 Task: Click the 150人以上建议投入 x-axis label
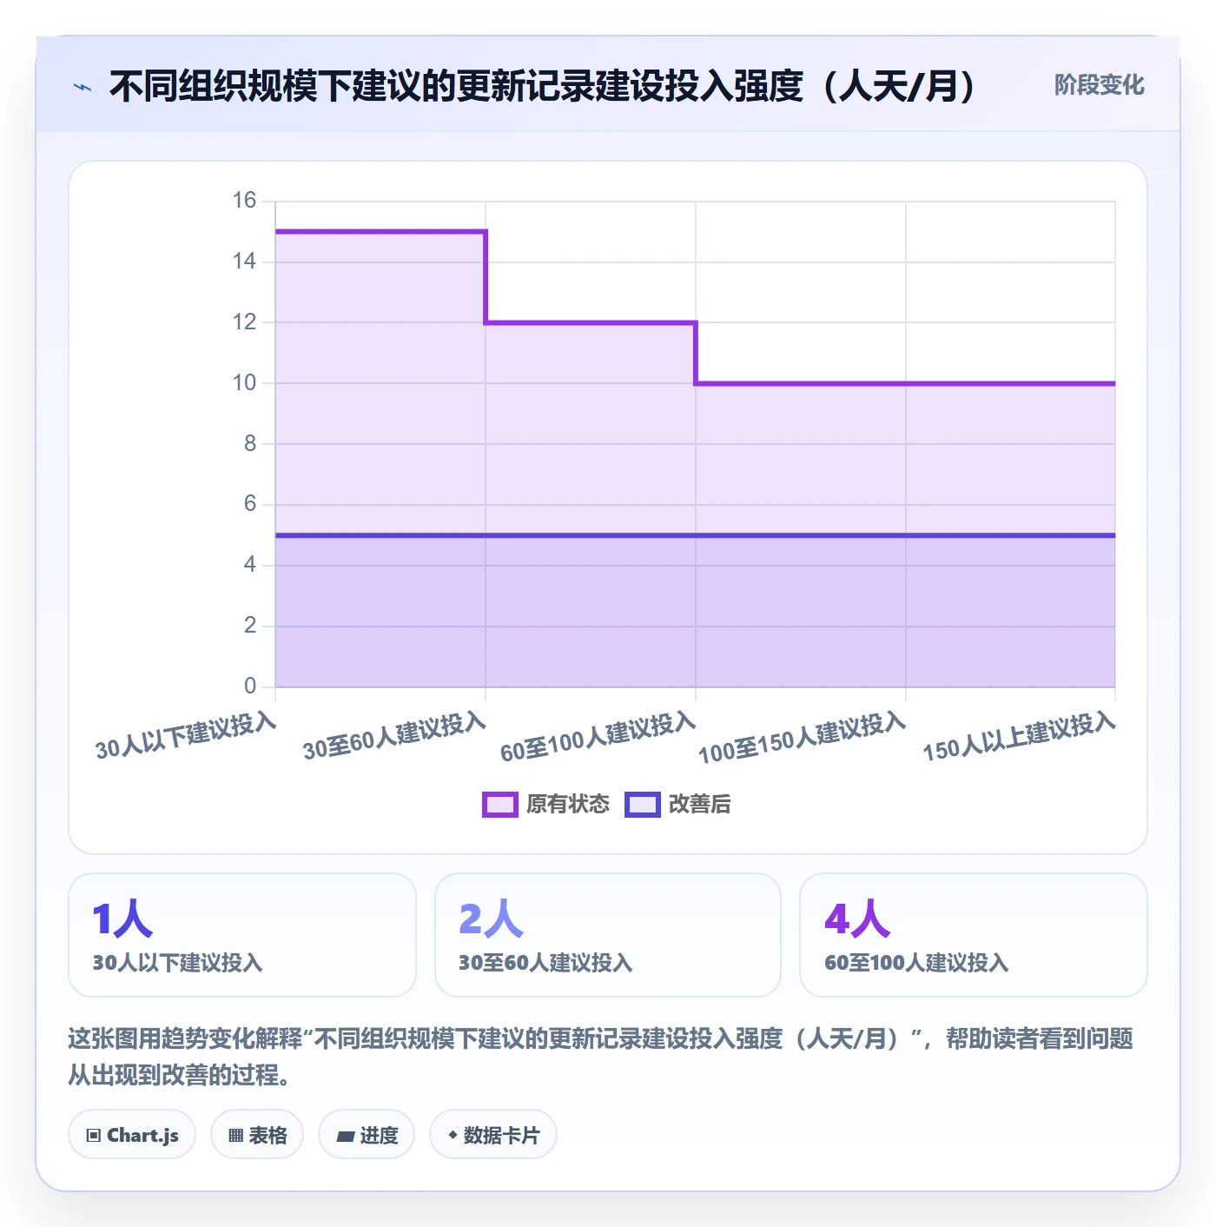coord(1019,737)
